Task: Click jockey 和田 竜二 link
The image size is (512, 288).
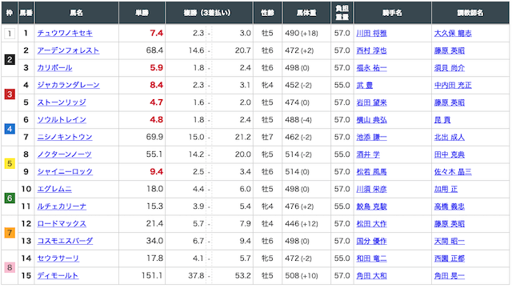Action: (x=371, y=258)
